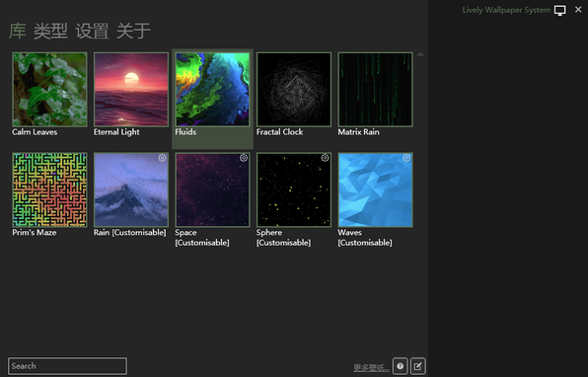The image size is (588, 377).
Task: Click the 'Matrix Rain' label
Action: pyautogui.click(x=358, y=132)
